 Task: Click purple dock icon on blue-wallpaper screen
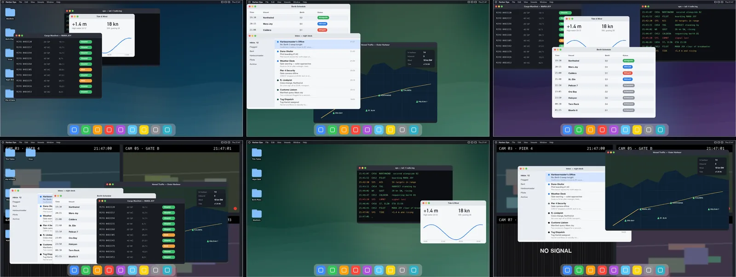[121, 130]
